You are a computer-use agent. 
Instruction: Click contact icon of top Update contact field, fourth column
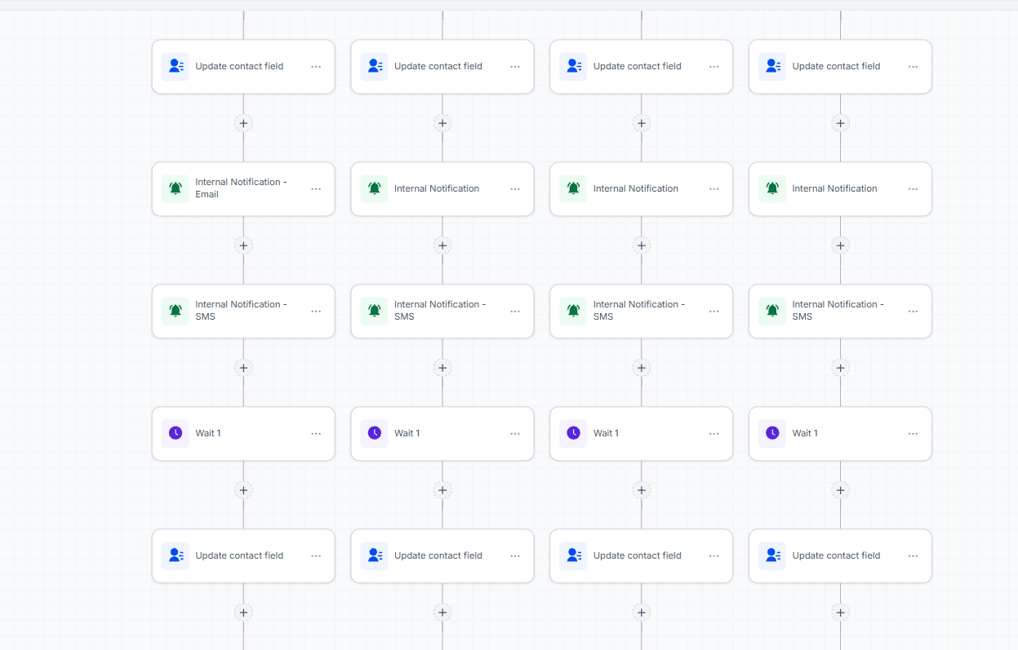[x=773, y=66]
